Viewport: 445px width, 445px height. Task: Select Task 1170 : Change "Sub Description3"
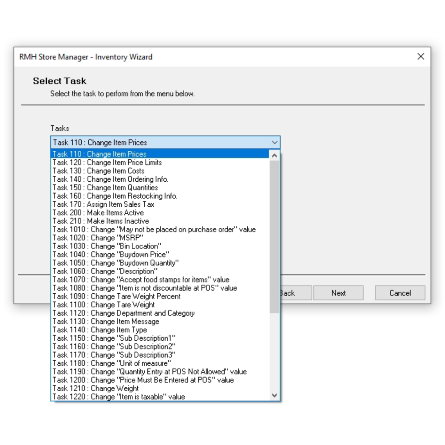[160, 355]
